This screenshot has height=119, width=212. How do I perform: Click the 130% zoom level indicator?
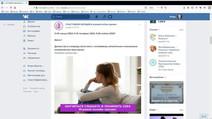[151, 8]
